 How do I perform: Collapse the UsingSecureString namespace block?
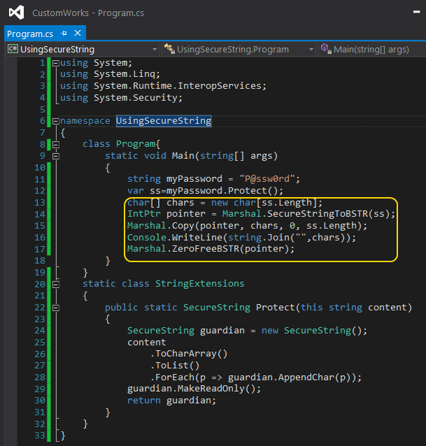(56, 121)
